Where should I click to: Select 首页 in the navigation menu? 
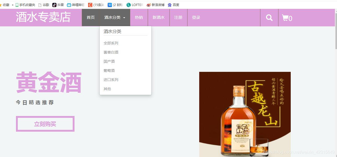tap(90, 18)
